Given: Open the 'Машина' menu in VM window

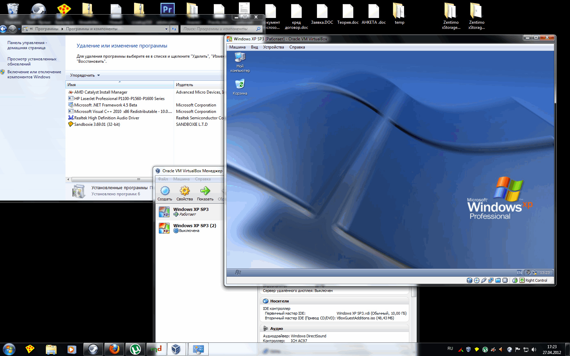Looking at the screenshot, I should tap(237, 47).
